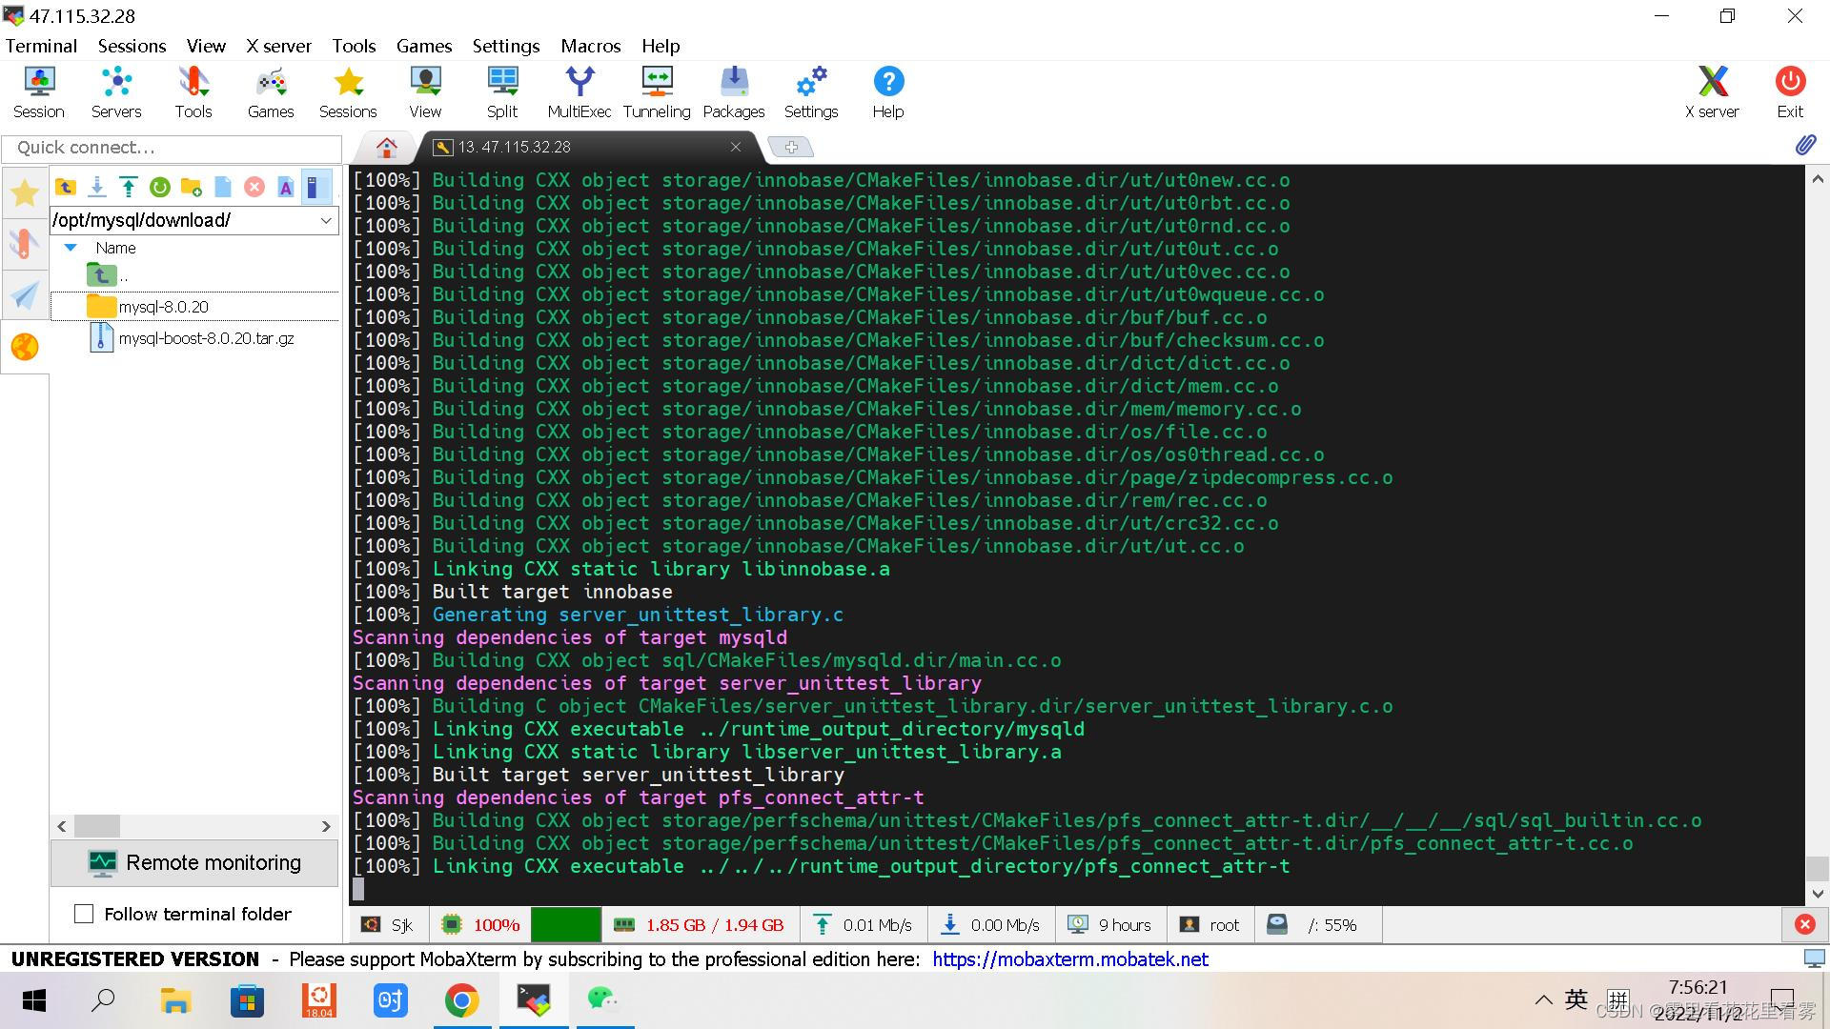The image size is (1830, 1029).
Task: Open SFTP rename 'A' file icon
Action: pos(286,187)
